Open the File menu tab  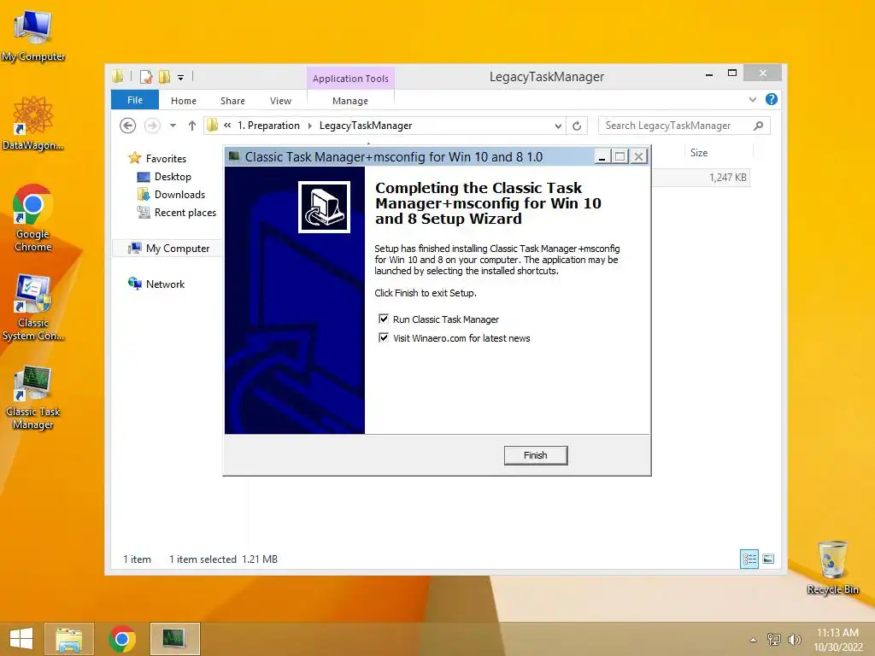tap(135, 100)
